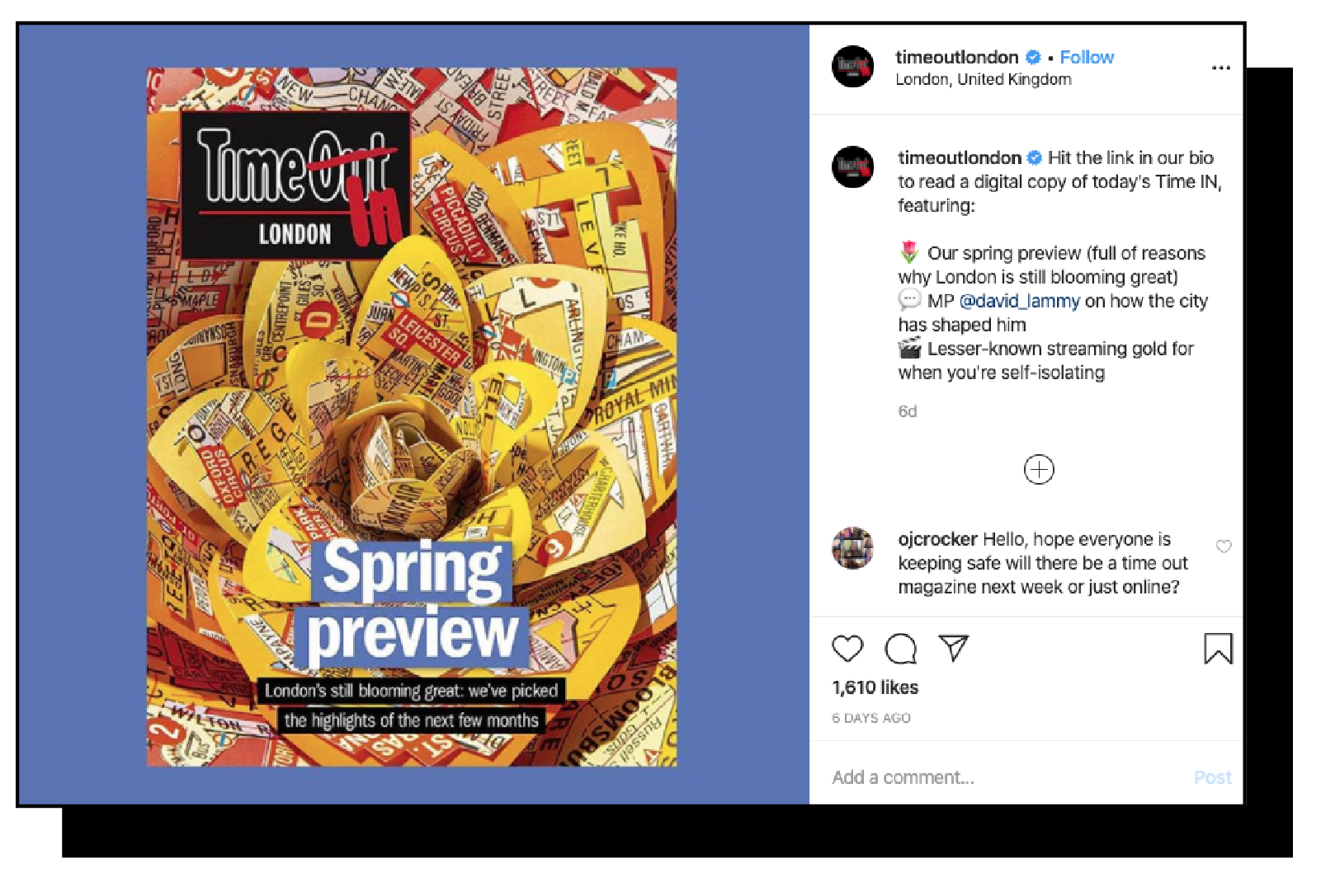Share the post with the paper plane icon
The height and width of the screenshot is (877, 1321).
953,648
